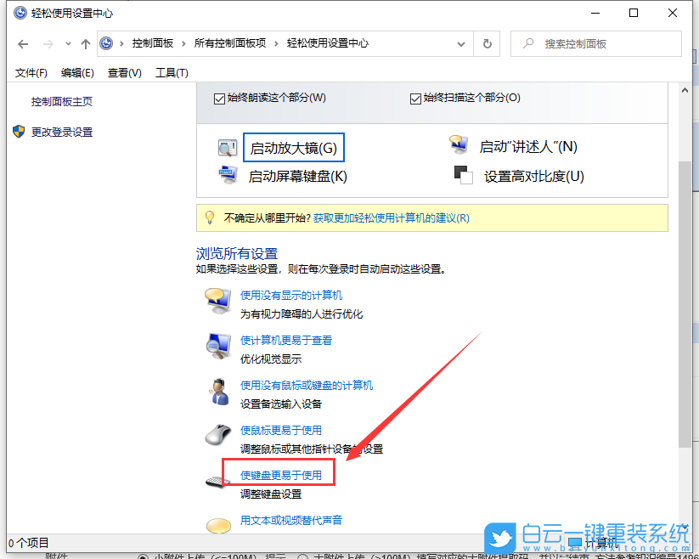This screenshot has width=699, height=559.
Task: Click the Magnifier icon beside 启动放大镜
Action: (x=228, y=146)
